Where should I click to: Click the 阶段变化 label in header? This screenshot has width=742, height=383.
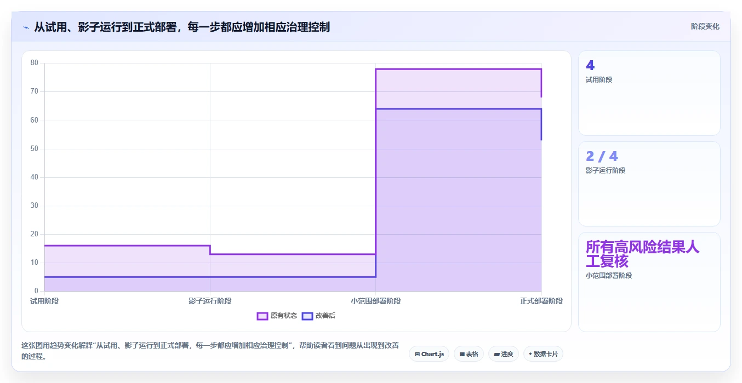tap(705, 26)
